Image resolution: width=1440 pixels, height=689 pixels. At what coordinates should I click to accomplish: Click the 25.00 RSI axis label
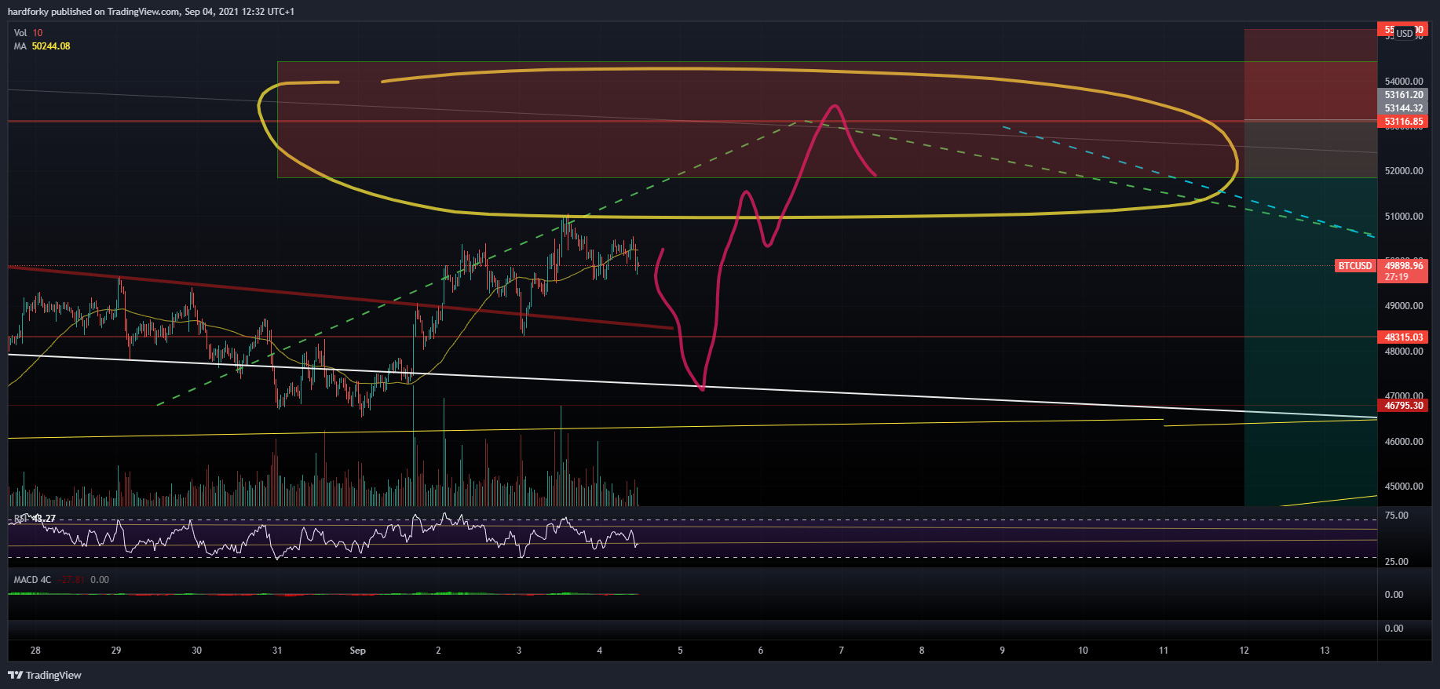tap(1396, 562)
